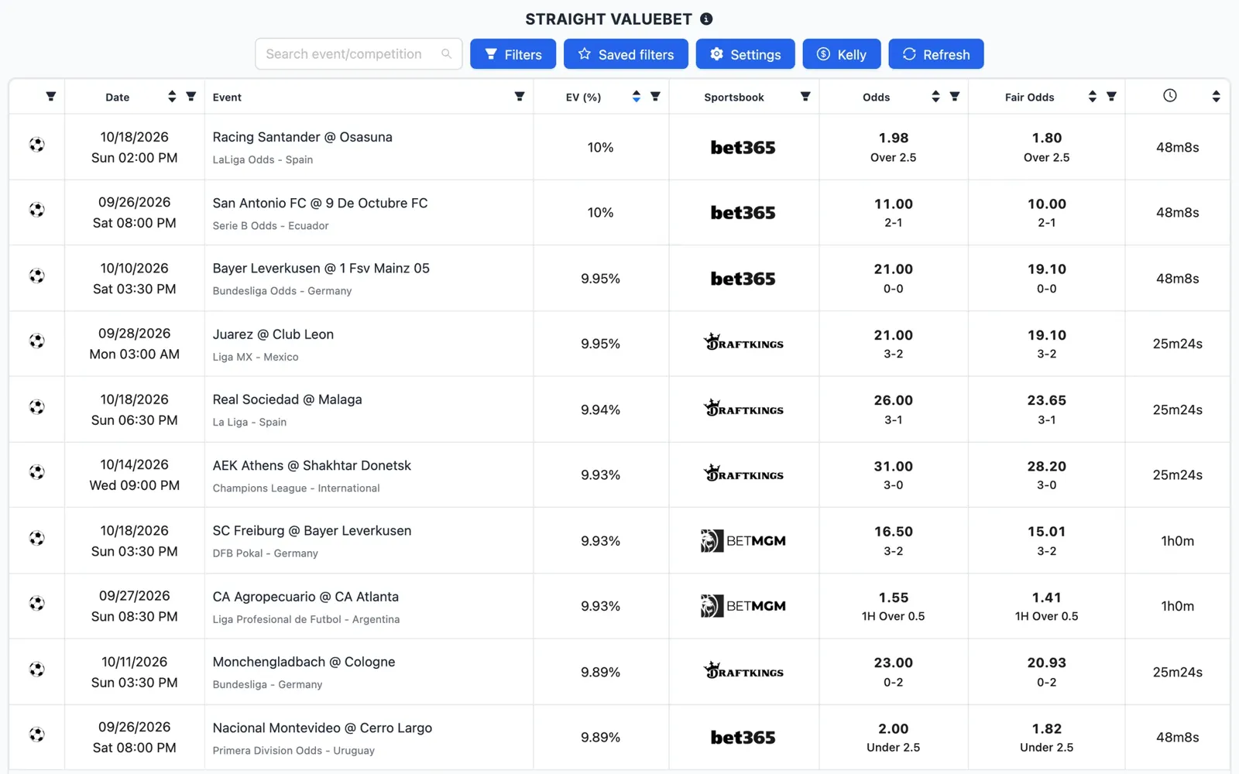Open the sport filter in first column header
This screenshot has height=774, width=1239.
(x=51, y=97)
